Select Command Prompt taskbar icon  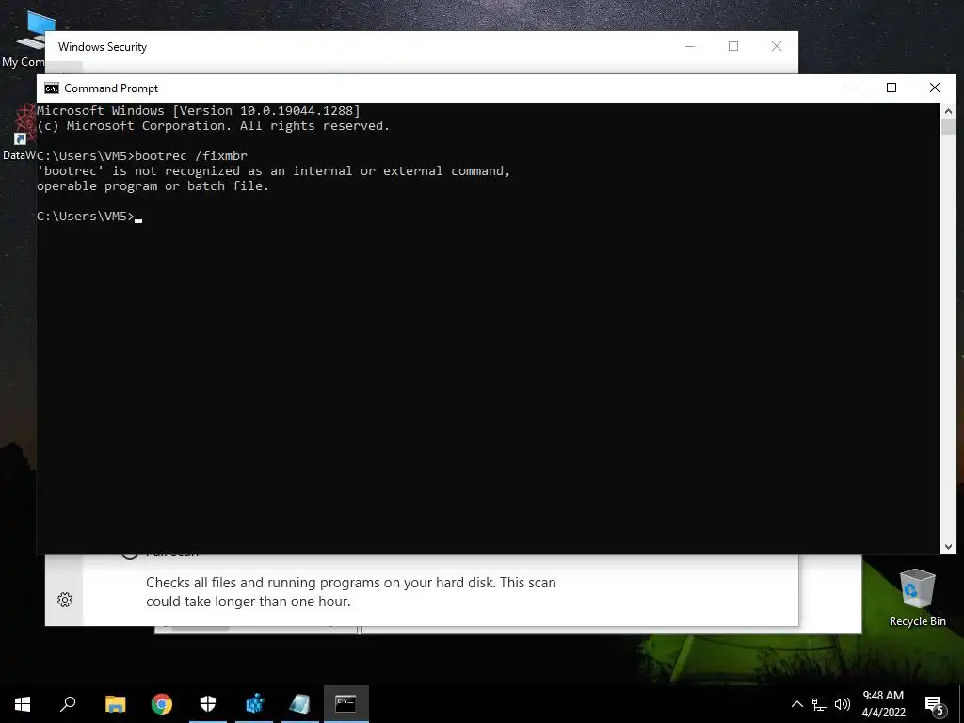tap(345, 704)
